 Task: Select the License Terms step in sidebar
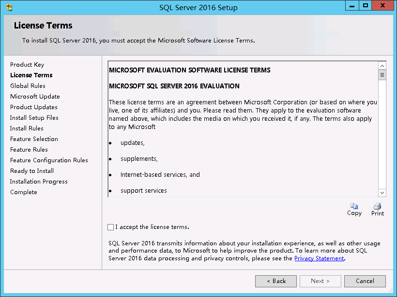point(31,75)
